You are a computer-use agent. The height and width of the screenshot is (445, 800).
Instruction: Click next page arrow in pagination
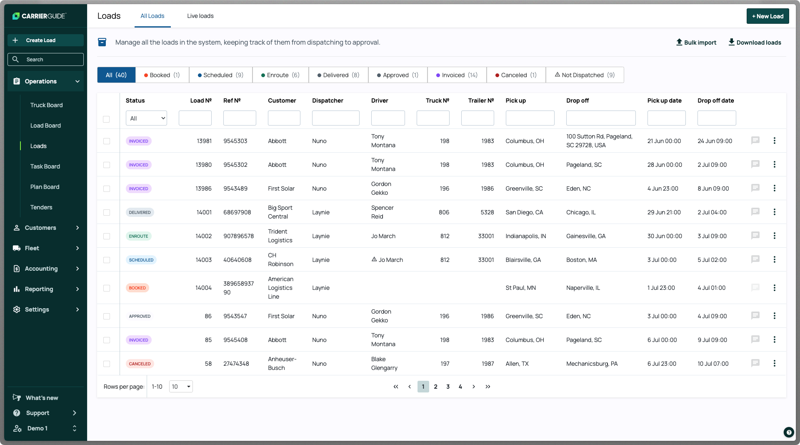[473, 387]
